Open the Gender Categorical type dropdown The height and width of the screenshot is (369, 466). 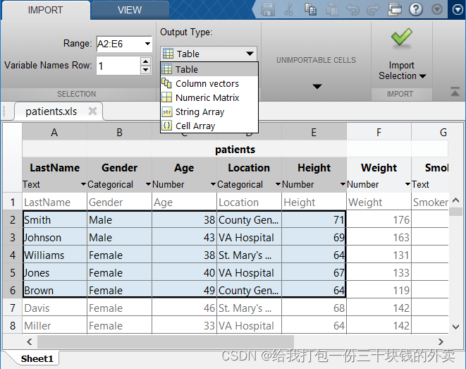click(148, 184)
